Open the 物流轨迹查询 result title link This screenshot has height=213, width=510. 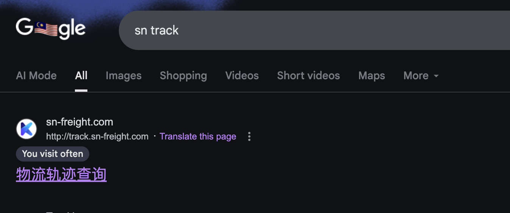click(x=61, y=175)
